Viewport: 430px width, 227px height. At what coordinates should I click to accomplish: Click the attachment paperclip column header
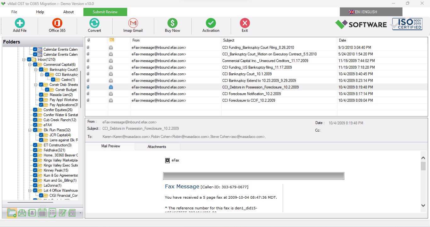pos(88,40)
